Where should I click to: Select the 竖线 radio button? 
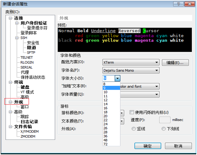pos(133,129)
